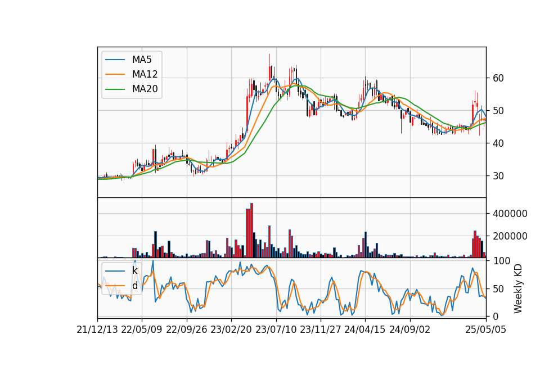This screenshot has width=540, height=388.
Task: Click the green MA20 legend line sample
Action: point(115,89)
